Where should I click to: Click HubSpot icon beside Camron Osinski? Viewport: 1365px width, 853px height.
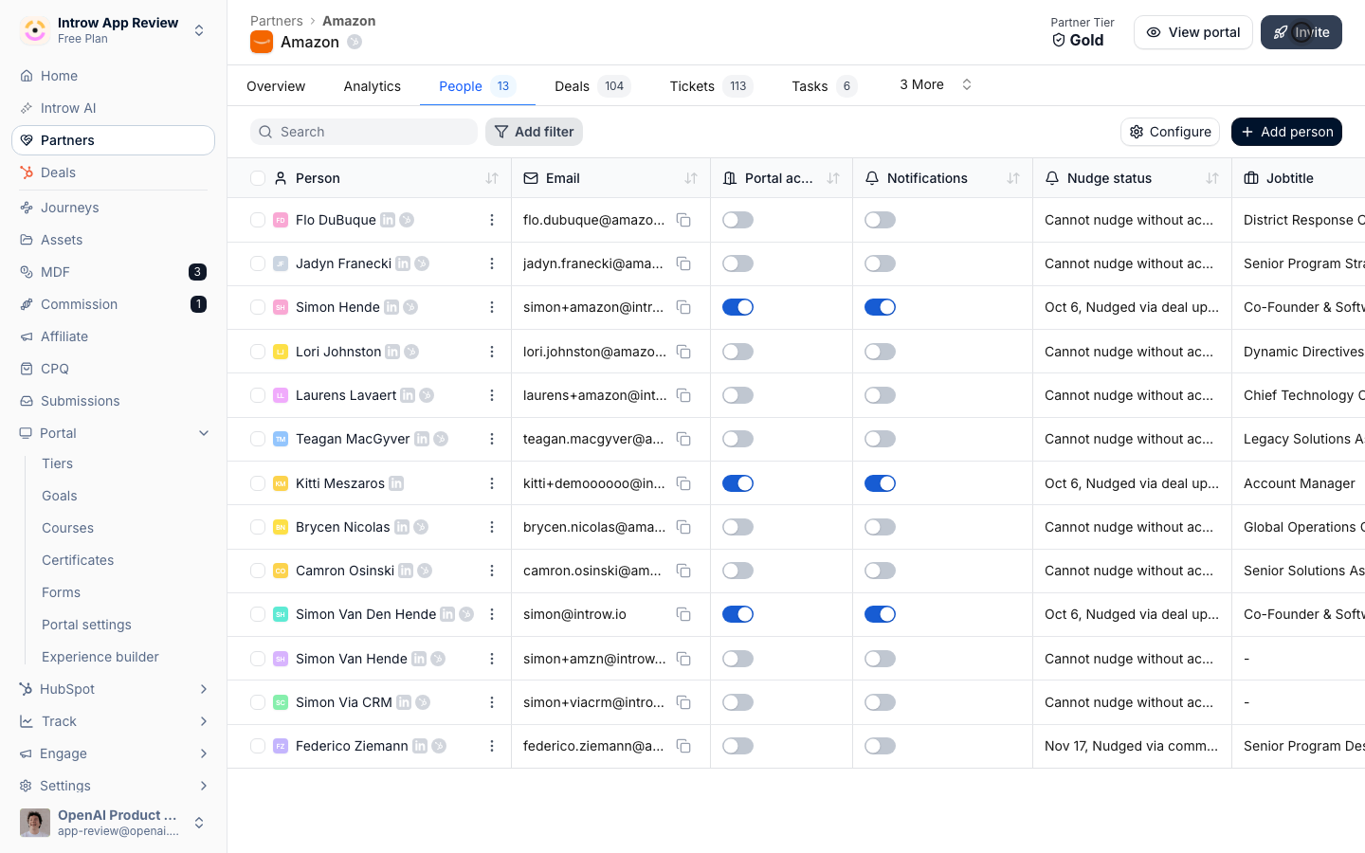click(425, 571)
